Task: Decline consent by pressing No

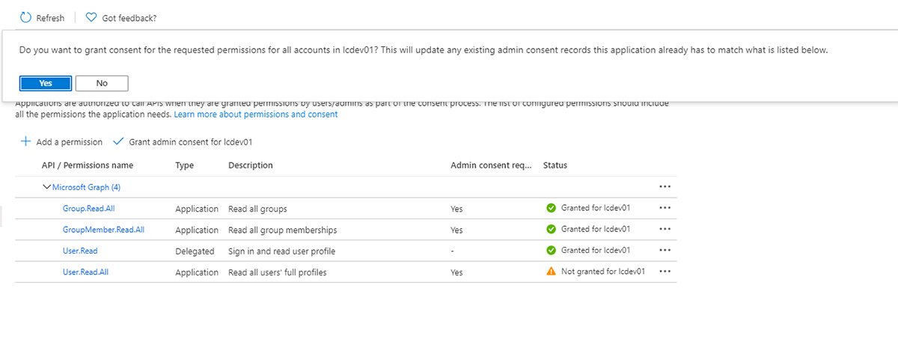Action: (102, 83)
